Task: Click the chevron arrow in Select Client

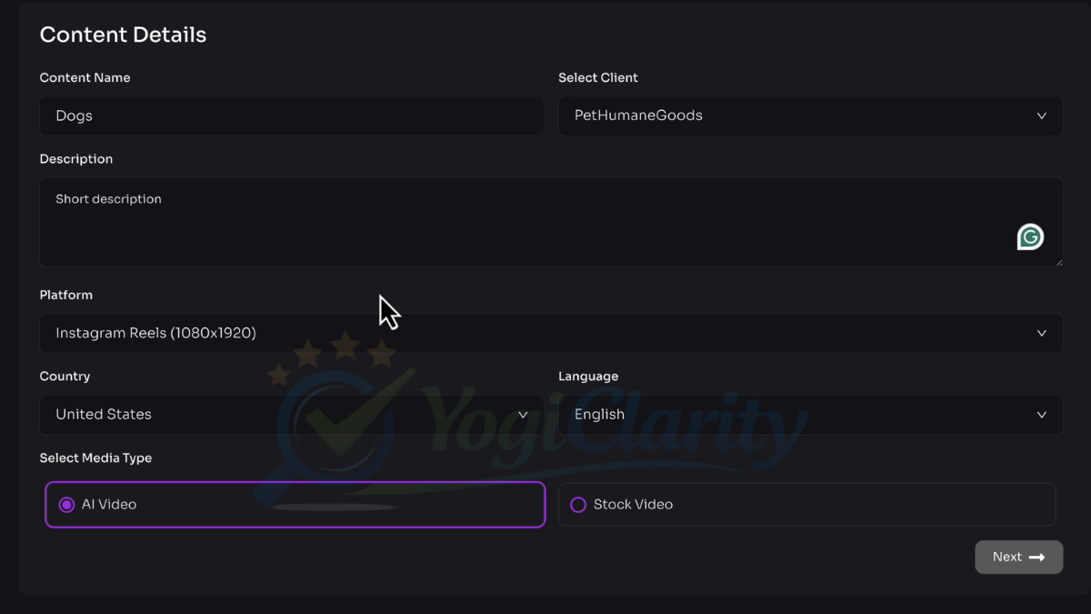Action: coord(1042,116)
